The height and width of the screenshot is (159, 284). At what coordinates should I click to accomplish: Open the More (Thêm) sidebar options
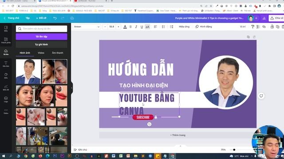[6, 111]
